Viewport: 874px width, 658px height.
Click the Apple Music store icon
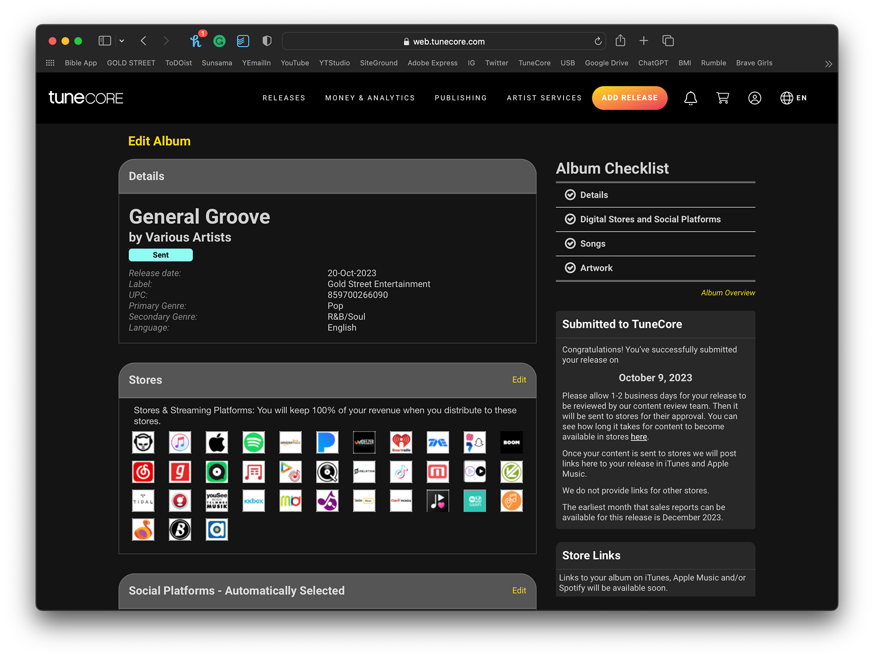click(x=217, y=442)
